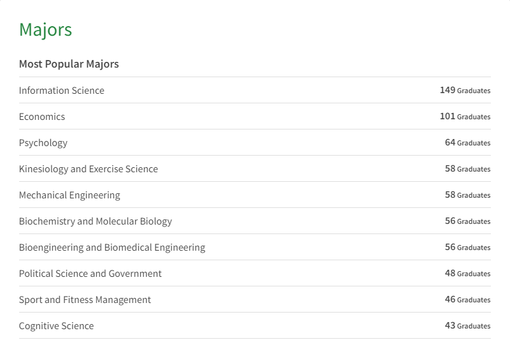Open the Information Science major link

[61, 91]
